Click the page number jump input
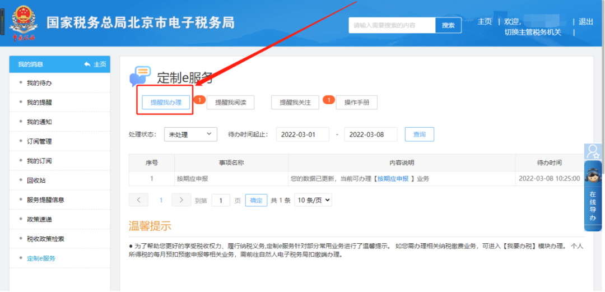The width and height of the screenshot is (605, 292). point(221,200)
